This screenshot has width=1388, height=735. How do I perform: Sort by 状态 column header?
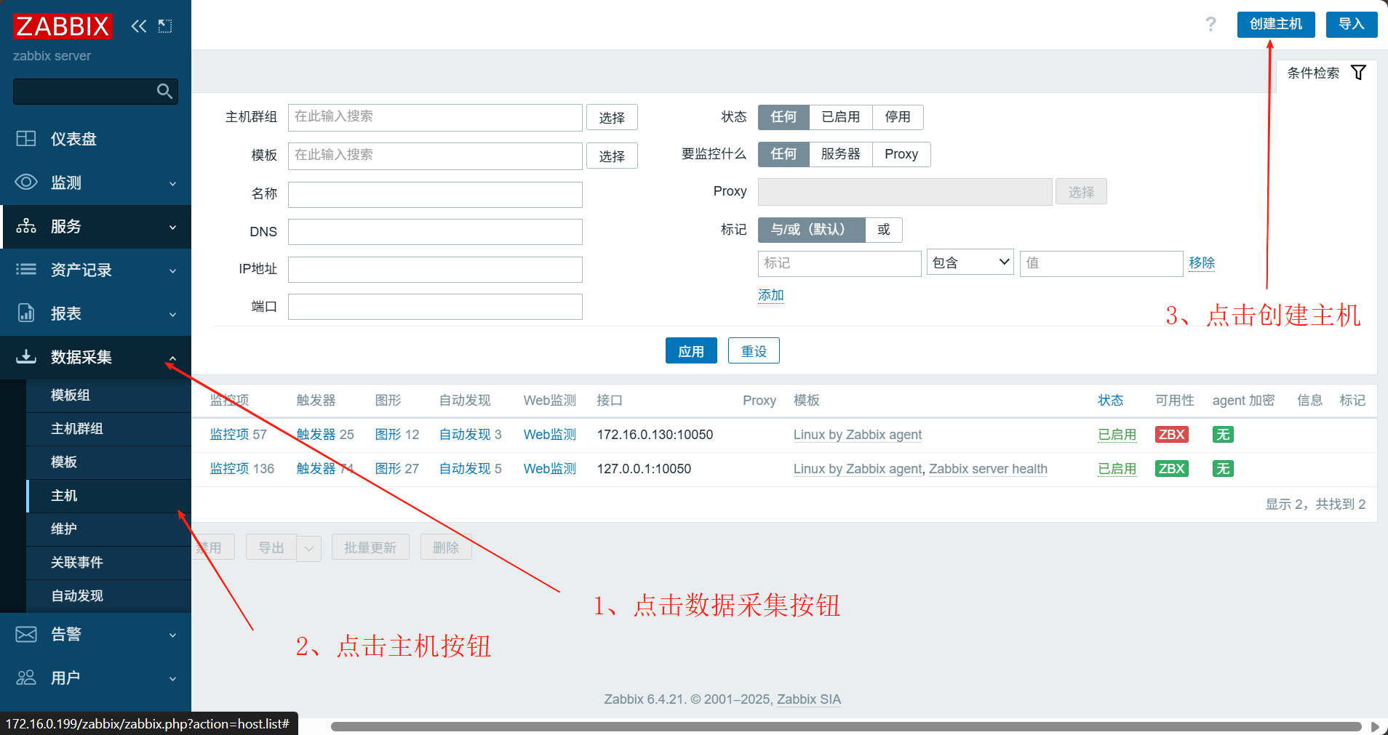(1110, 400)
